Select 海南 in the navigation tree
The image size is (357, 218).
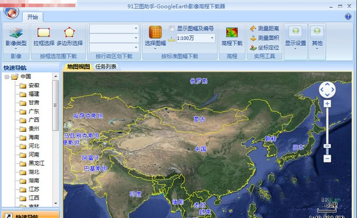(x=34, y=137)
